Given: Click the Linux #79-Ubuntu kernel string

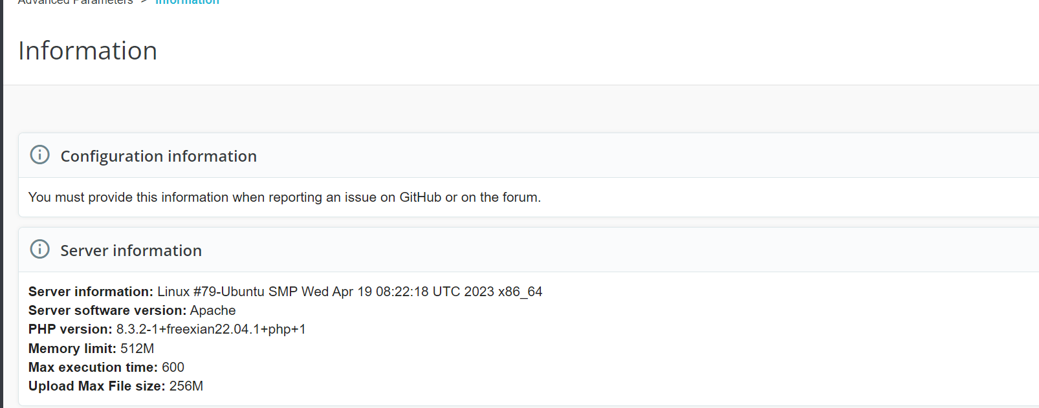Looking at the screenshot, I should click(349, 292).
